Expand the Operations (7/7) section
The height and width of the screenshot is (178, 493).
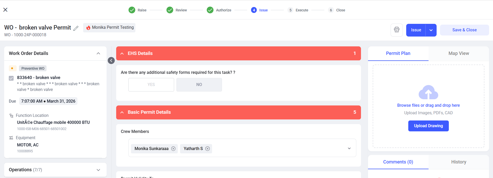click(98, 170)
